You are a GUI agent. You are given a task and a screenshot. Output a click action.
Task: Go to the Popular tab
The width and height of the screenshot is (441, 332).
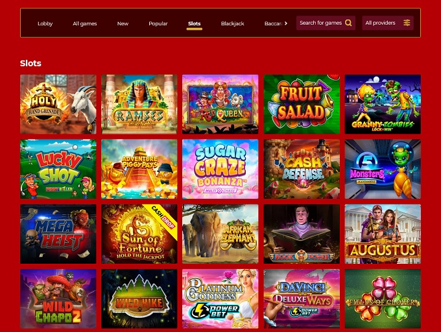tap(158, 23)
